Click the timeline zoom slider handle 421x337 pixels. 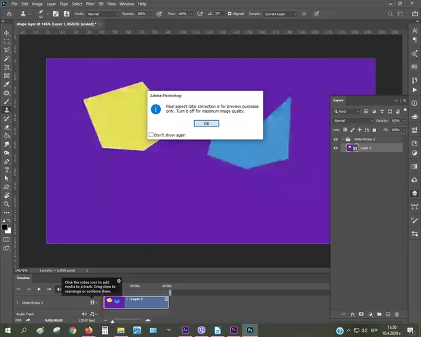point(113,320)
